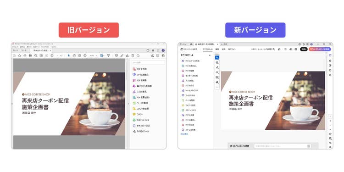Open the help question icon in old version
Viewport: 344px width, 172px height.
[x=148, y=50]
